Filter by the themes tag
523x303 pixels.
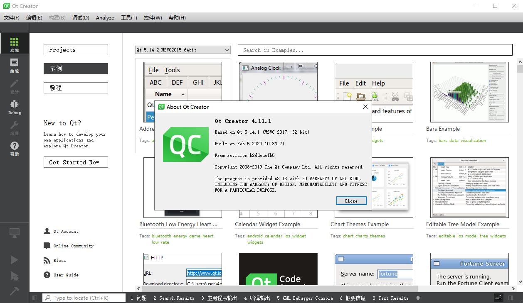[x=377, y=236]
